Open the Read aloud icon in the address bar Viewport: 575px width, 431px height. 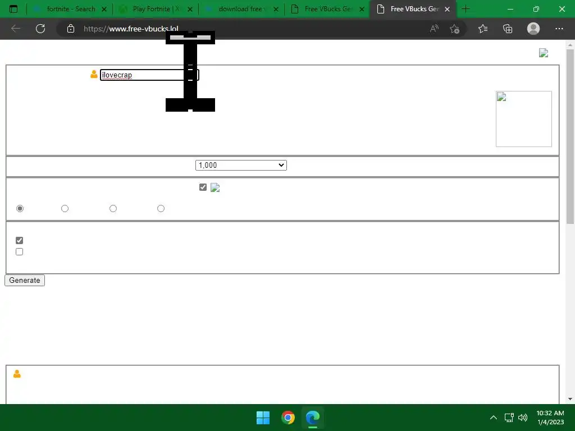[434, 29]
